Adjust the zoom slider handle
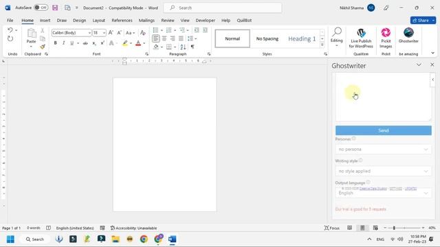The image size is (440, 247). [x=394, y=228]
